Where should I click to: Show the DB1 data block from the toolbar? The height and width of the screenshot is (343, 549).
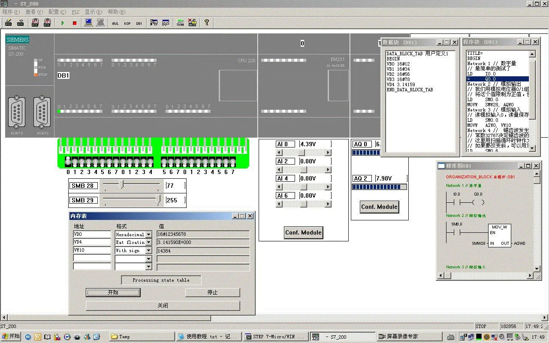[x=139, y=23]
